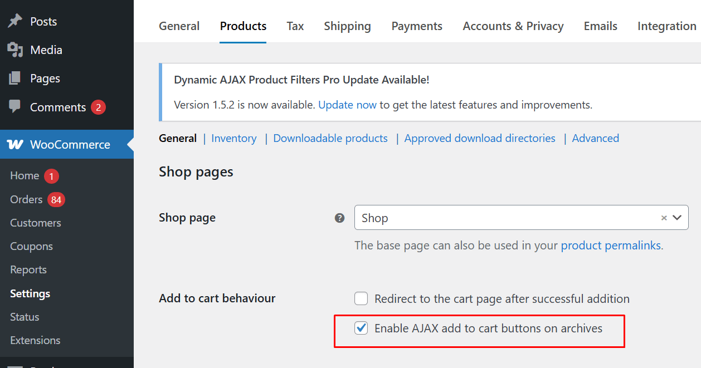Open Downloadable products subsection
Viewport: 701px width, 368px height.
(330, 139)
